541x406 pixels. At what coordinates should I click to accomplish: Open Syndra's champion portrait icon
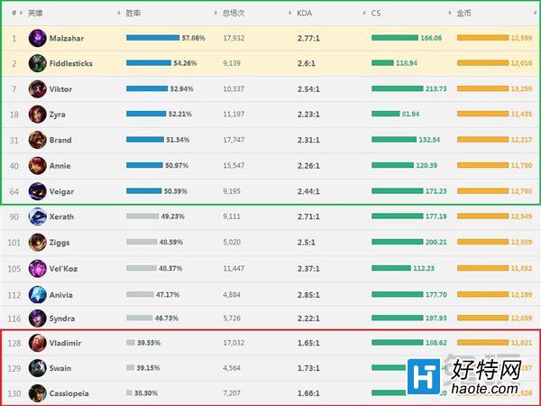37,318
